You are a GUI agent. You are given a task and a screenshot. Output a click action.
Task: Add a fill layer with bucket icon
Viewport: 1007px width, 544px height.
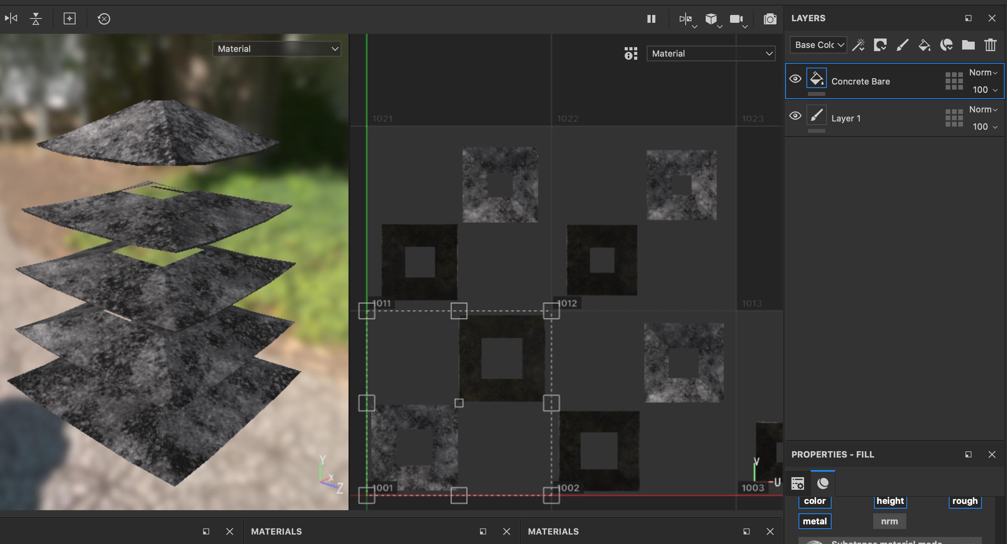tap(924, 45)
